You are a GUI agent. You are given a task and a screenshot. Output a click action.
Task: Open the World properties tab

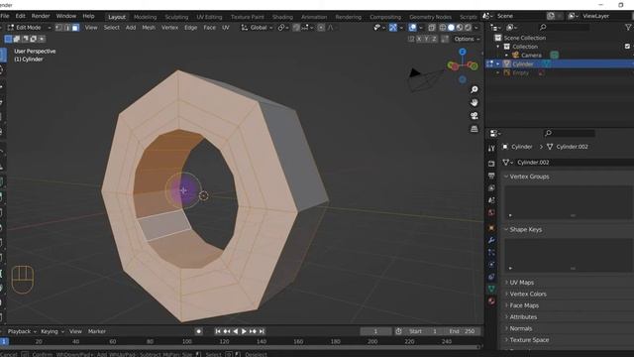tap(491, 212)
